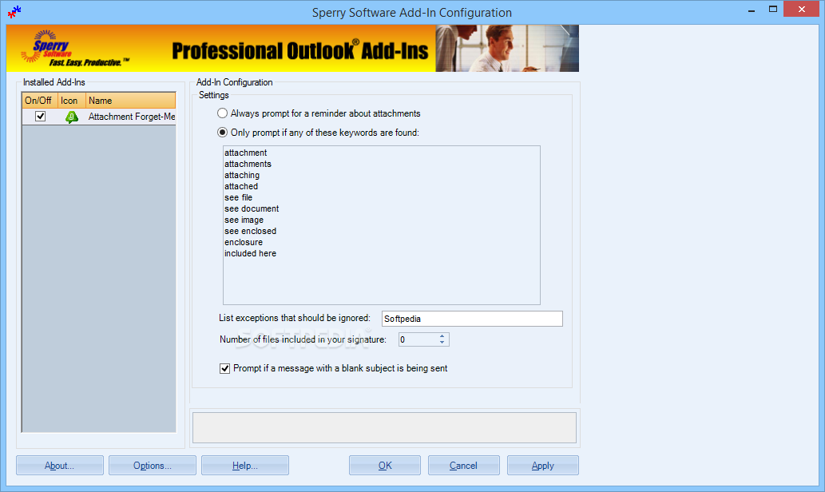This screenshot has height=492, width=825.
Task: Toggle Prompt if blank subject is being sent
Action: pyautogui.click(x=224, y=368)
